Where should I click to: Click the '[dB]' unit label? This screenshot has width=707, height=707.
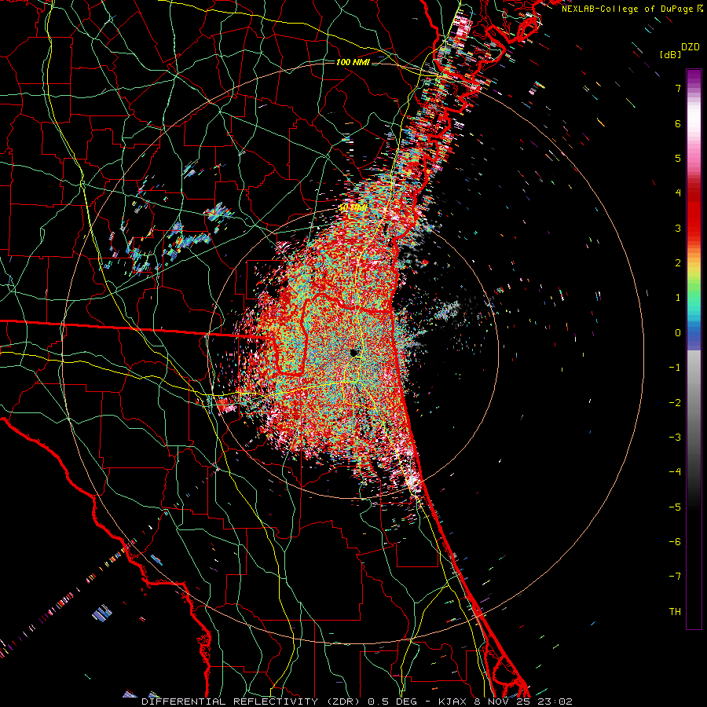coord(670,54)
